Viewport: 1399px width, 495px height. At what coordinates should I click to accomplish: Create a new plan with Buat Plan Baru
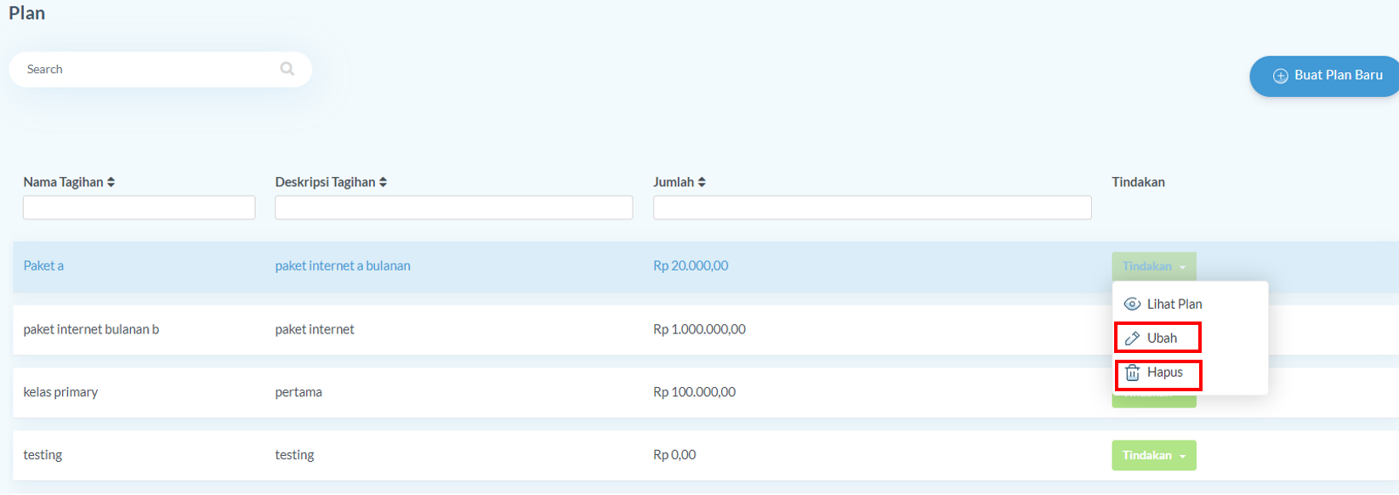tap(1324, 76)
